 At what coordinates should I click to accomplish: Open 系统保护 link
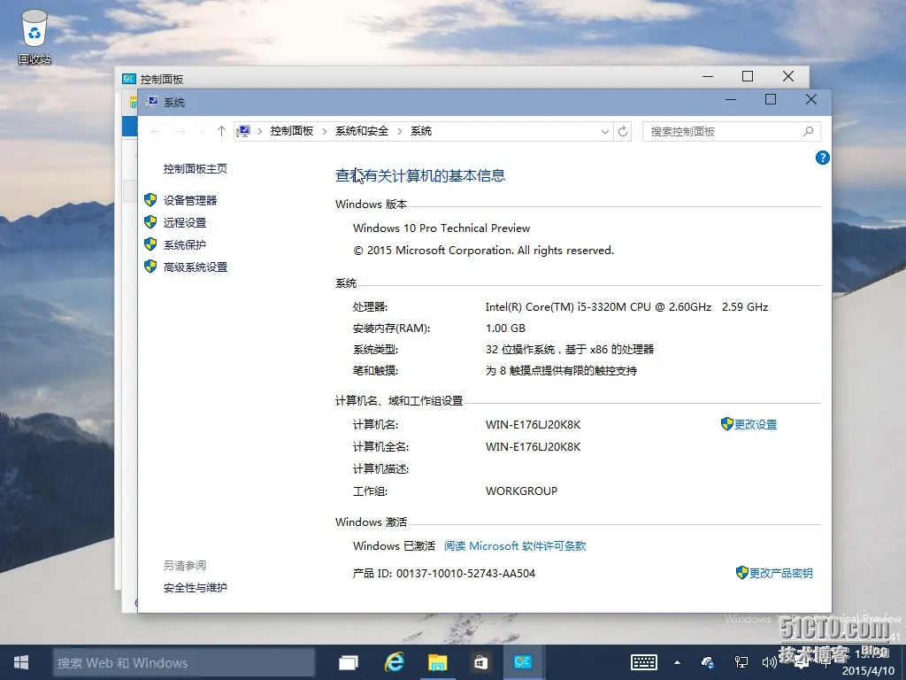coord(185,244)
